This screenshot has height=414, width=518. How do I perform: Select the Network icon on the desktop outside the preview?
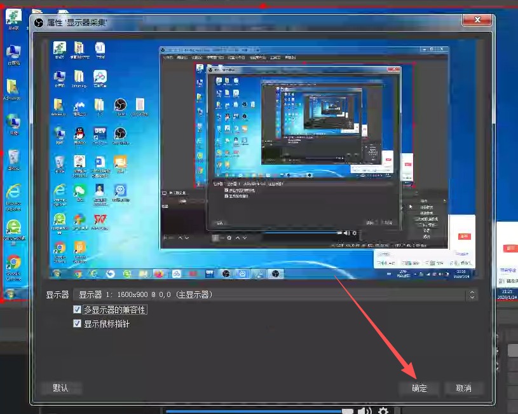tap(13, 123)
